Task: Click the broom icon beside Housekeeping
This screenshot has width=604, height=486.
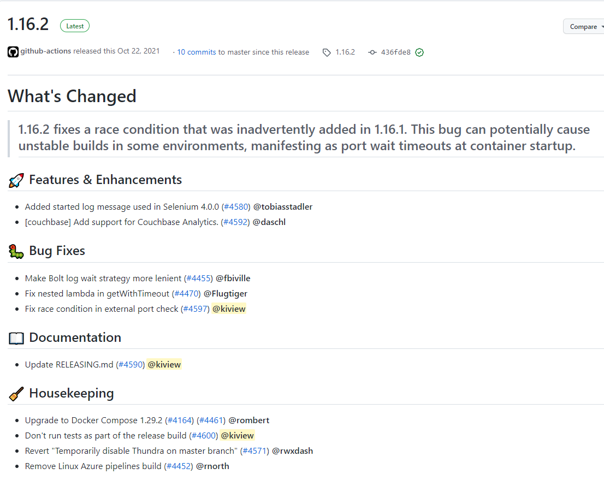Action: click(16, 394)
